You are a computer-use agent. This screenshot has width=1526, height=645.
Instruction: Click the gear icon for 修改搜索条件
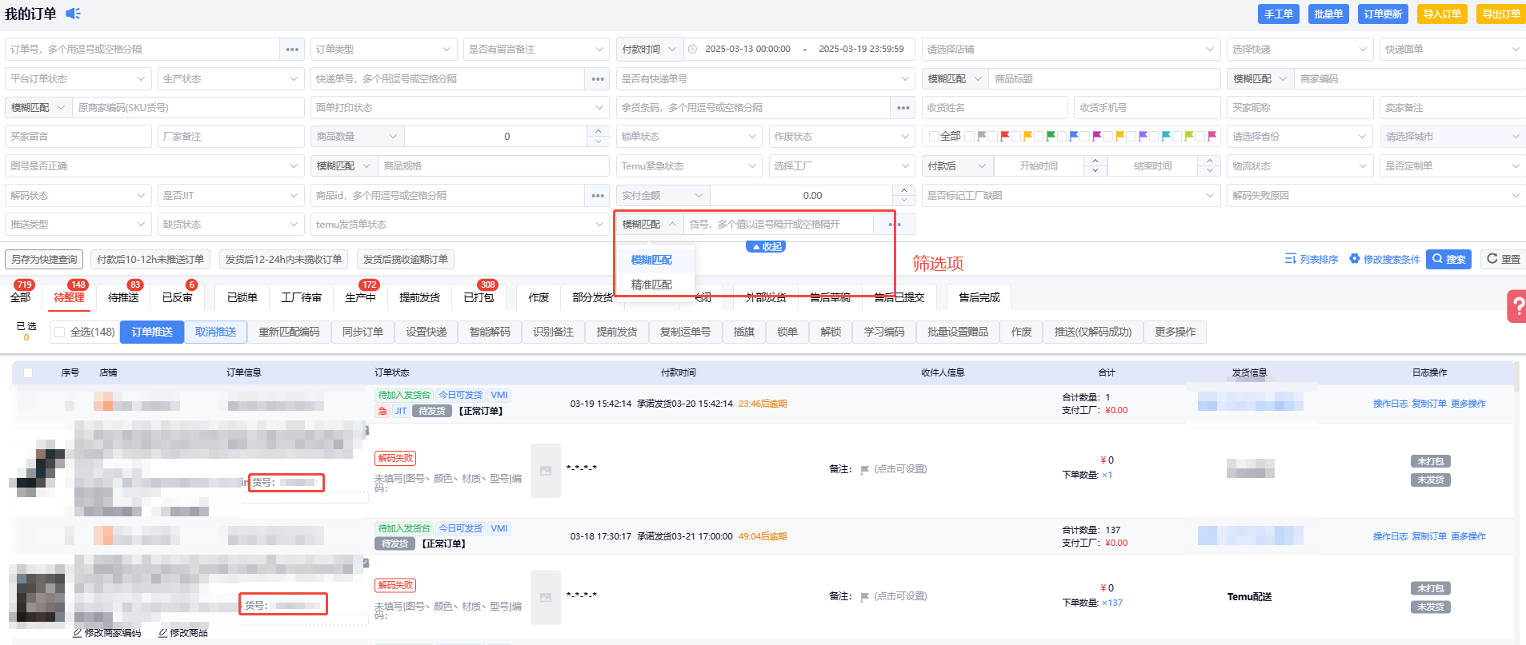point(1354,259)
